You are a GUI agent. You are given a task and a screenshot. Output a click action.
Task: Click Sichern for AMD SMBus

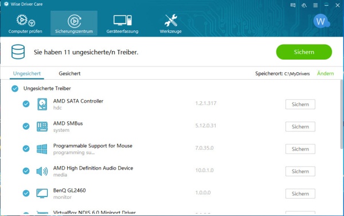tap(300, 127)
